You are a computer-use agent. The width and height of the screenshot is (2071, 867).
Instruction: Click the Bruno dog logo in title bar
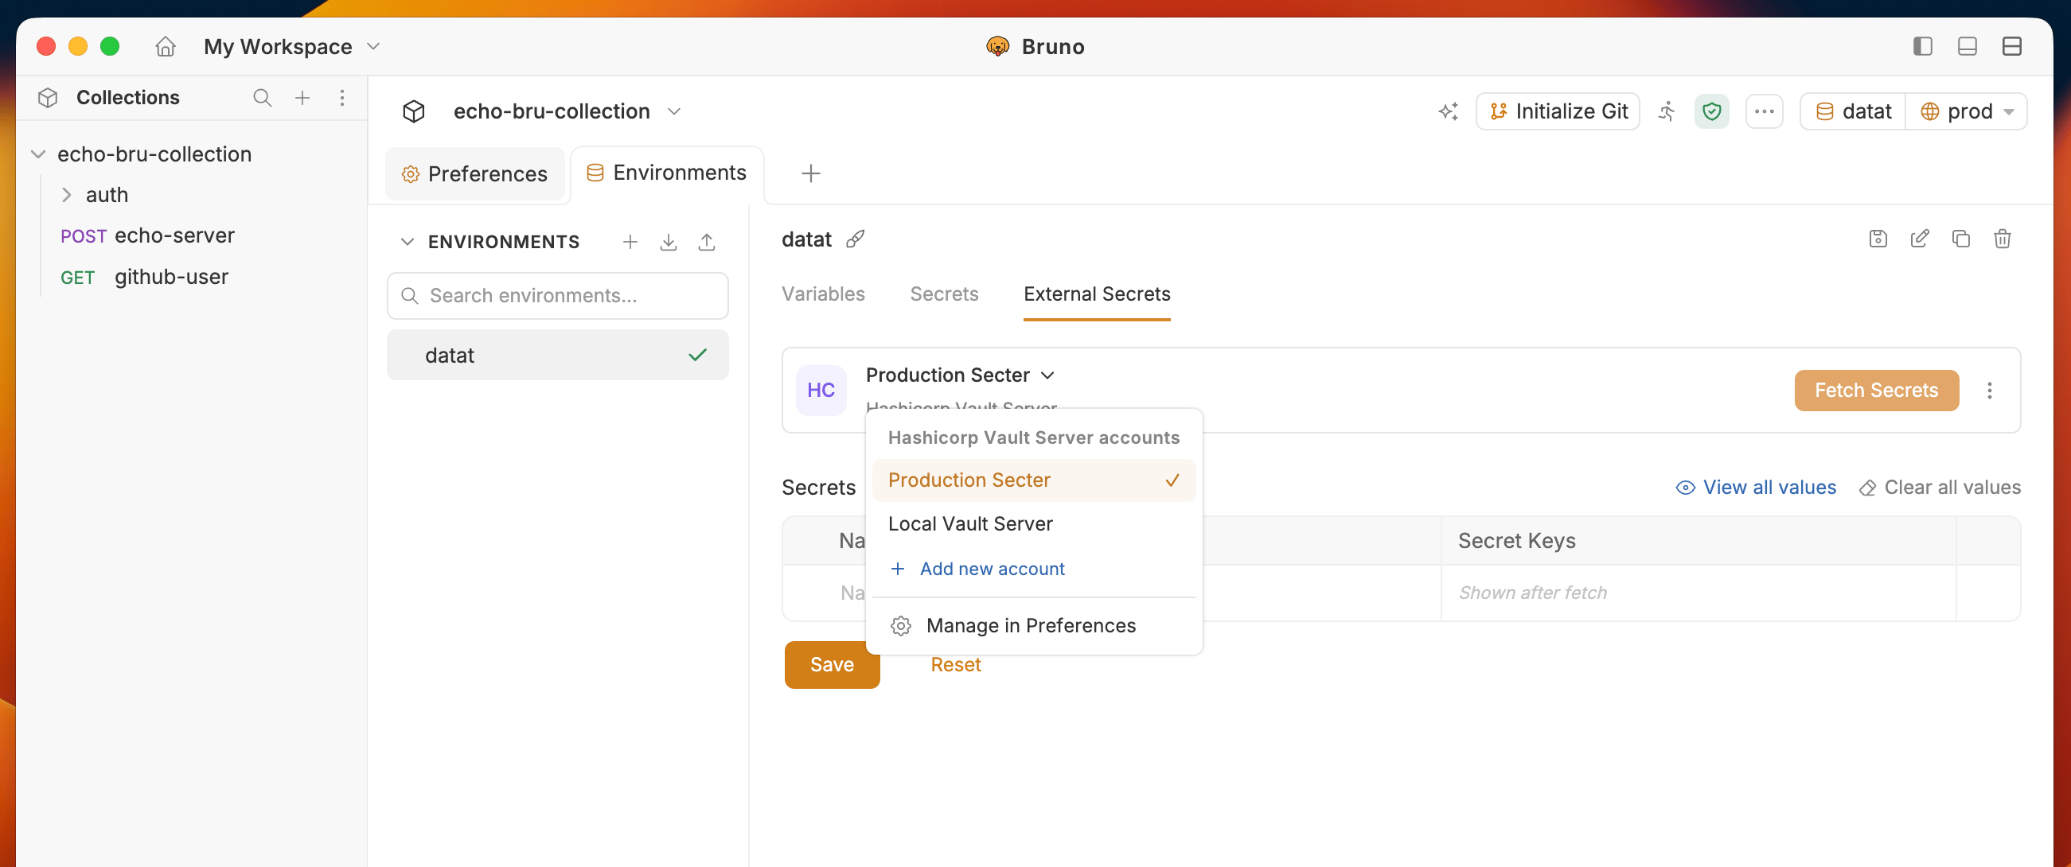(997, 47)
